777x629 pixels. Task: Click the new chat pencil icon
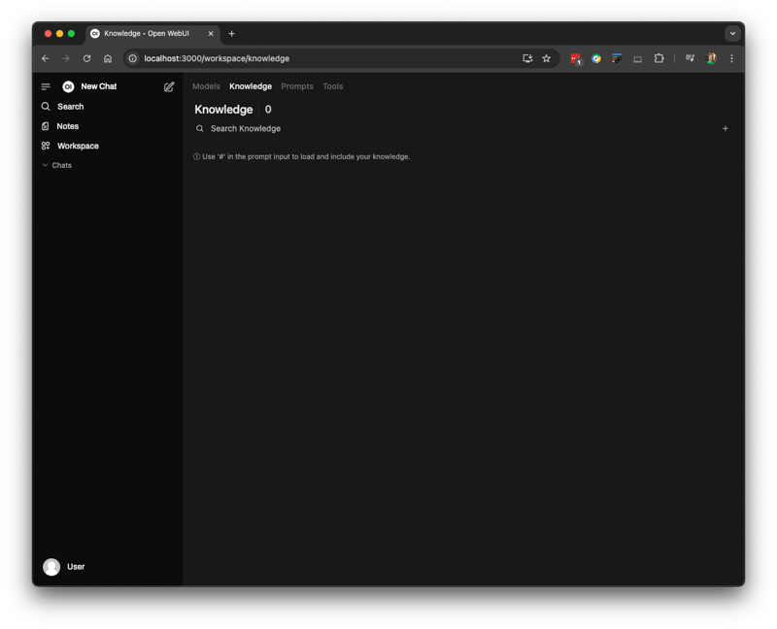169,86
